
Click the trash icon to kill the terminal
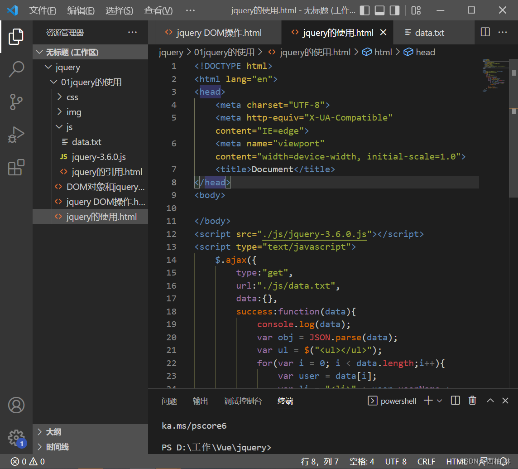click(x=472, y=401)
